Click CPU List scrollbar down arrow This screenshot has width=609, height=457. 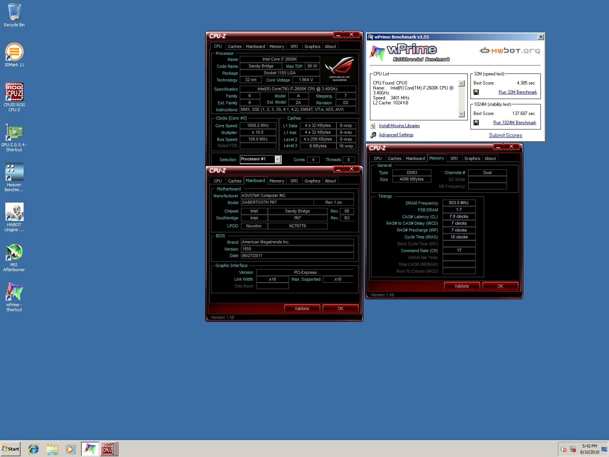pyautogui.click(x=462, y=114)
